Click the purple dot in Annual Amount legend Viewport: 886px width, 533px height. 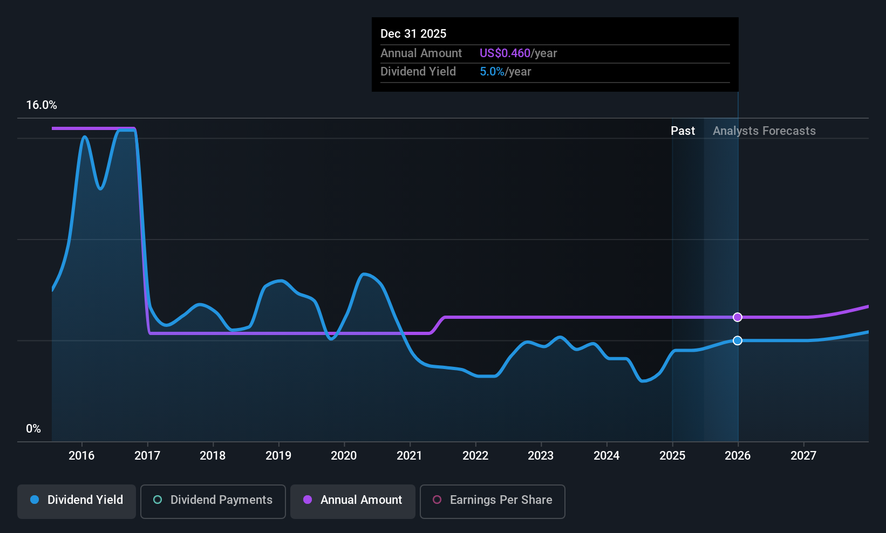308,500
